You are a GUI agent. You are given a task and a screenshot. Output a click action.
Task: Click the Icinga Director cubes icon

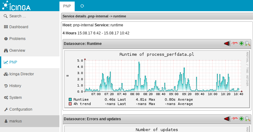point(6,74)
